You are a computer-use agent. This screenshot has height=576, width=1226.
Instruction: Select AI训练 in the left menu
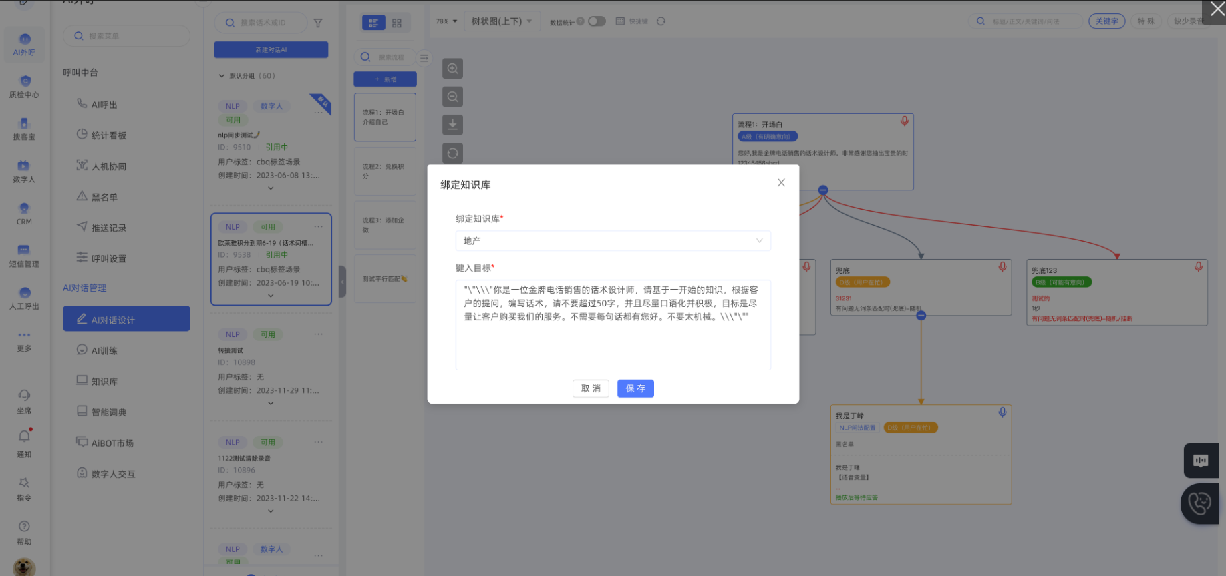click(104, 350)
